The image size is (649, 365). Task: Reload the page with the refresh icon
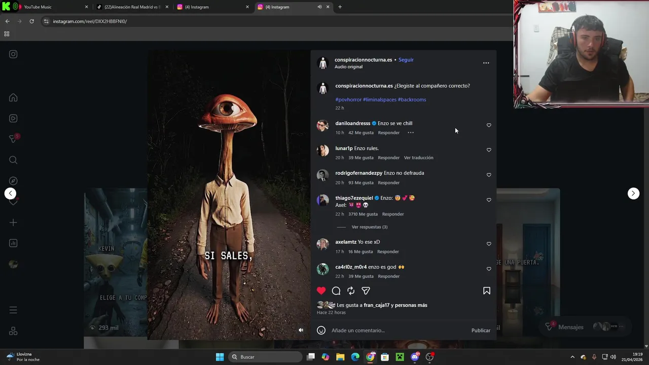pos(31,21)
